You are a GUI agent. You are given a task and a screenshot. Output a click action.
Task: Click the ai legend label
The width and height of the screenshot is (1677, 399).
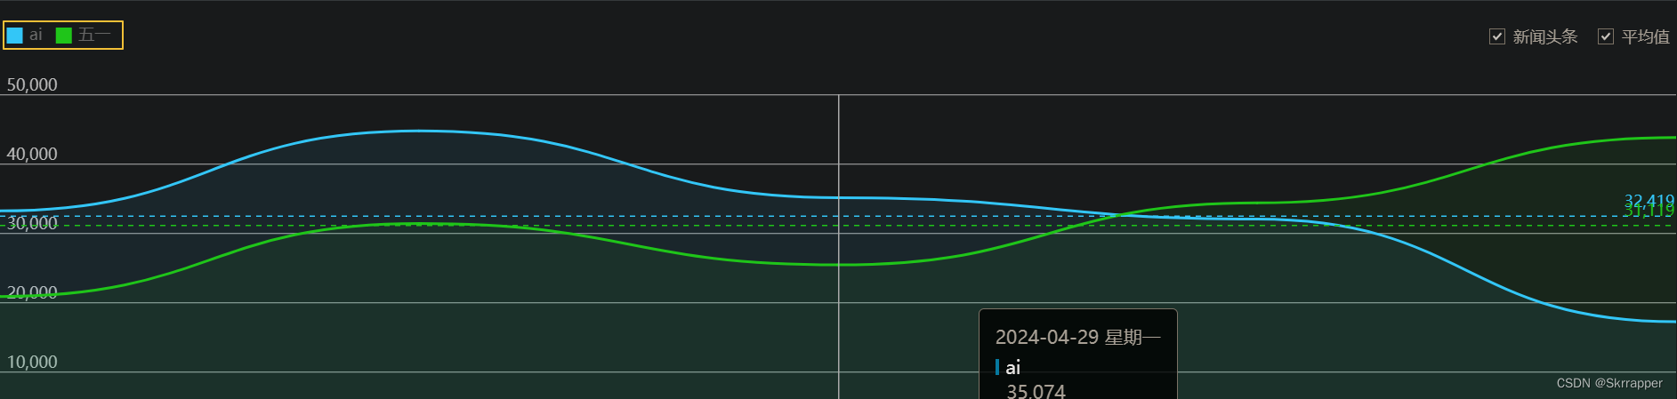(36, 35)
